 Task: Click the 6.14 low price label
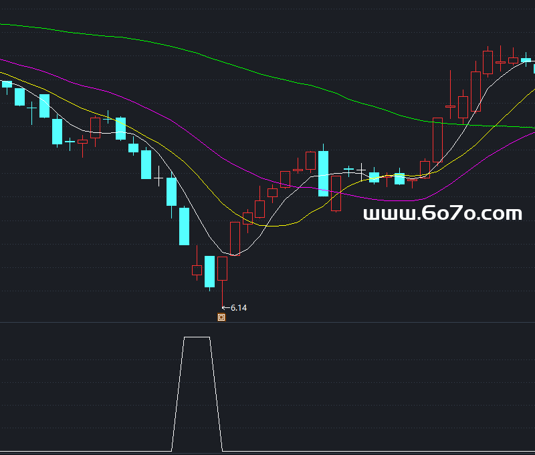point(239,308)
